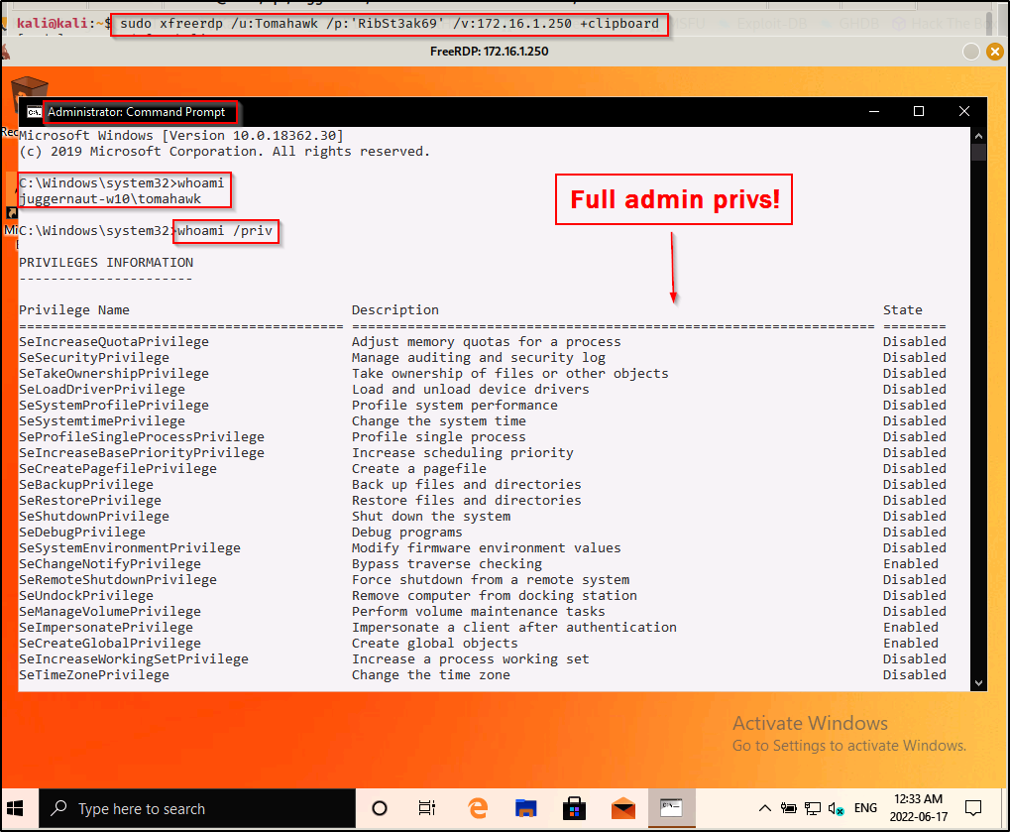
Task: Click the muted volume speaker icon
Action: click(x=837, y=808)
